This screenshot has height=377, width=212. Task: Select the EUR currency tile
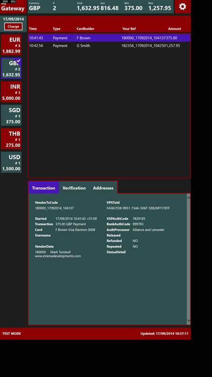pos(11,45)
